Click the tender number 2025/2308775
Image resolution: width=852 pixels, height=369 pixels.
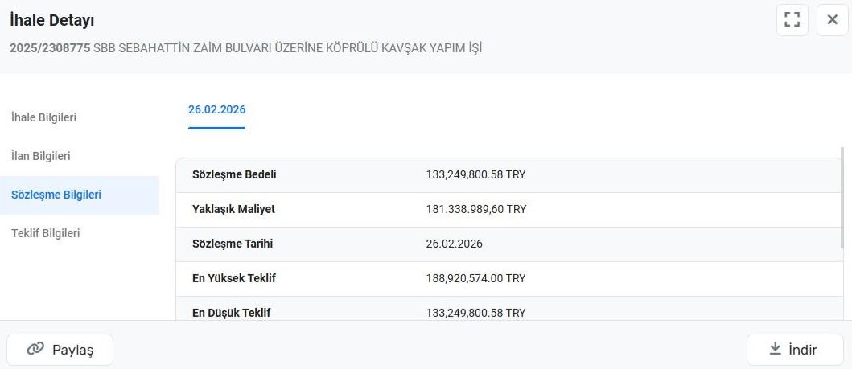pos(50,48)
